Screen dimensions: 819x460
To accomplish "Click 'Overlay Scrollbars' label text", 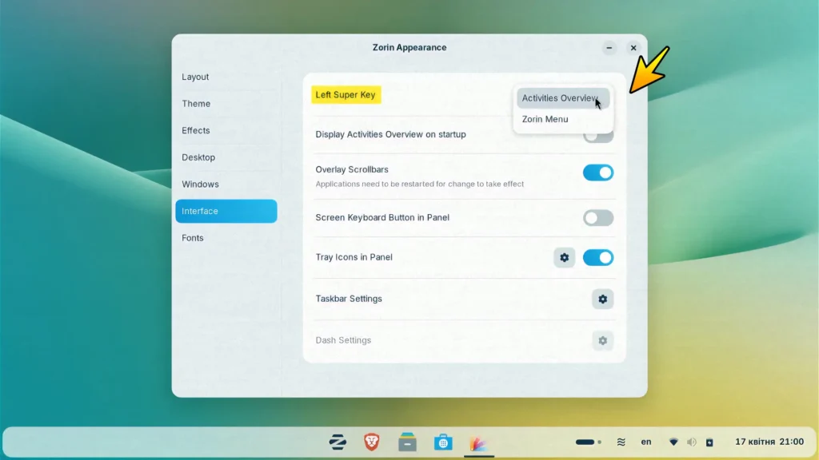I will [x=352, y=169].
